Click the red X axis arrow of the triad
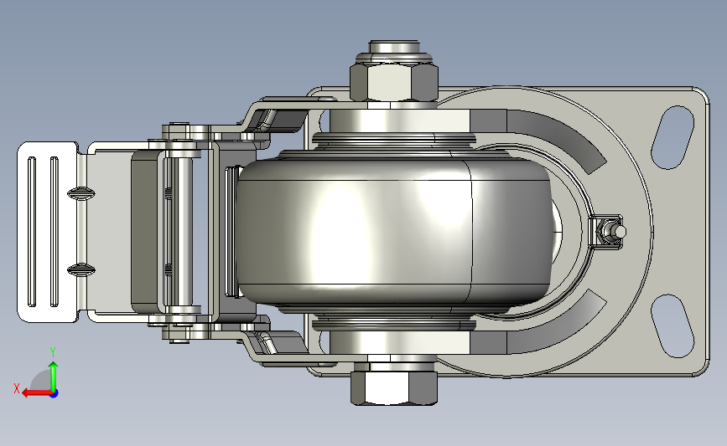727x446 pixels. (x=37, y=393)
